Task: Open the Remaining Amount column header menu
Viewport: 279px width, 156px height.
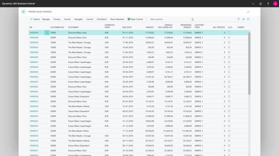Action: [186, 26]
